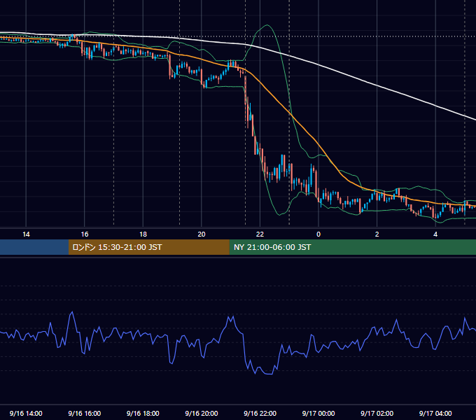The height and width of the screenshot is (420, 476).
Task: Click the 0 hour label on price chart axis
Action: pos(318,234)
